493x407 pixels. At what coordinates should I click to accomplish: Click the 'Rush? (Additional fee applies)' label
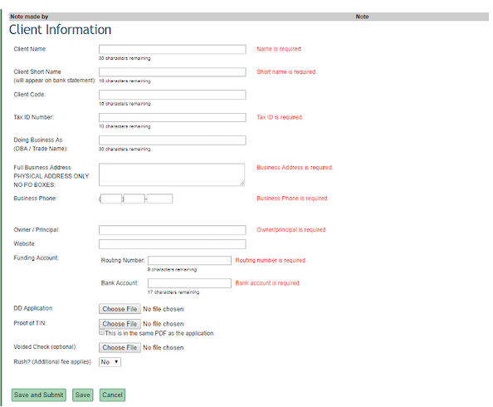click(x=52, y=361)
